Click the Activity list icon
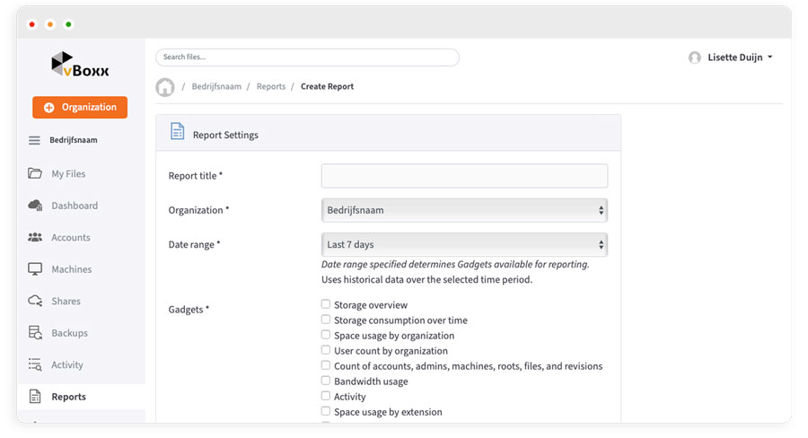Screen dimensions: 808x438 coord(35,365)
